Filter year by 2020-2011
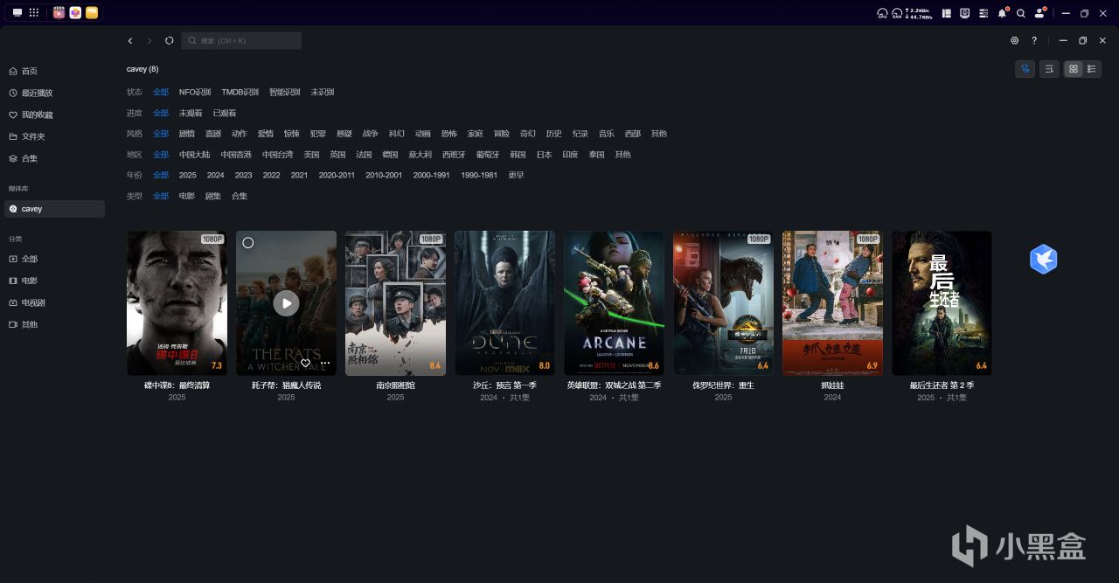Image resolution: width=1119 pixels, height=583 pixels. point(337,175)
